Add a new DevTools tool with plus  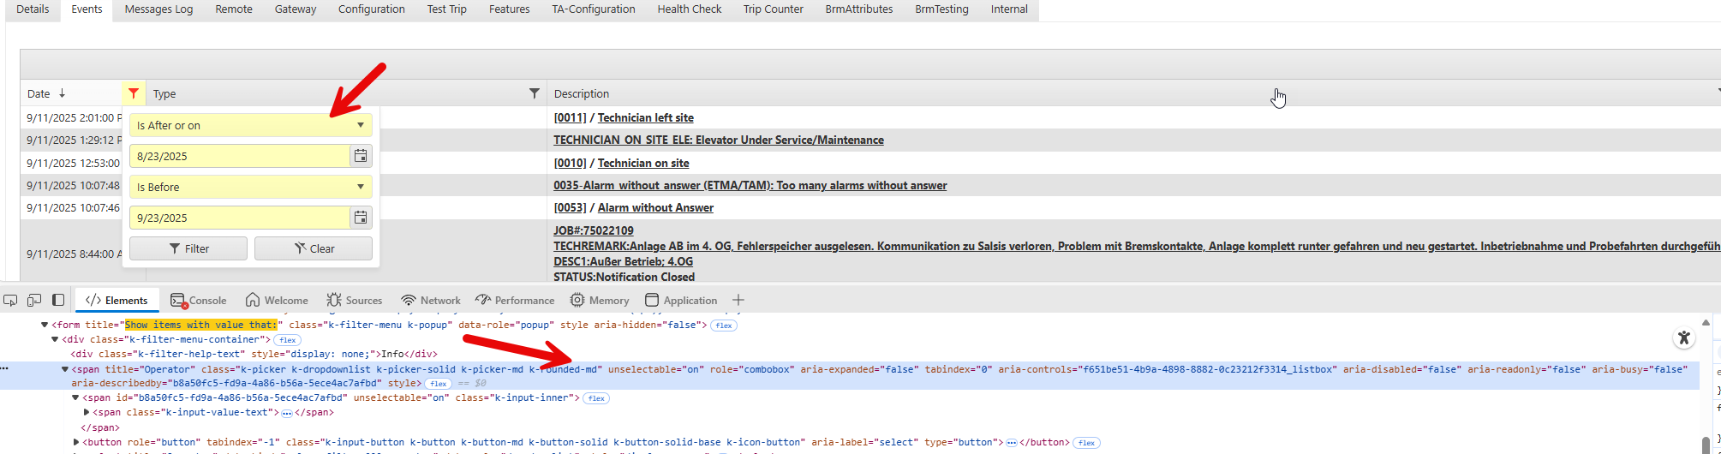click(738, 300)
